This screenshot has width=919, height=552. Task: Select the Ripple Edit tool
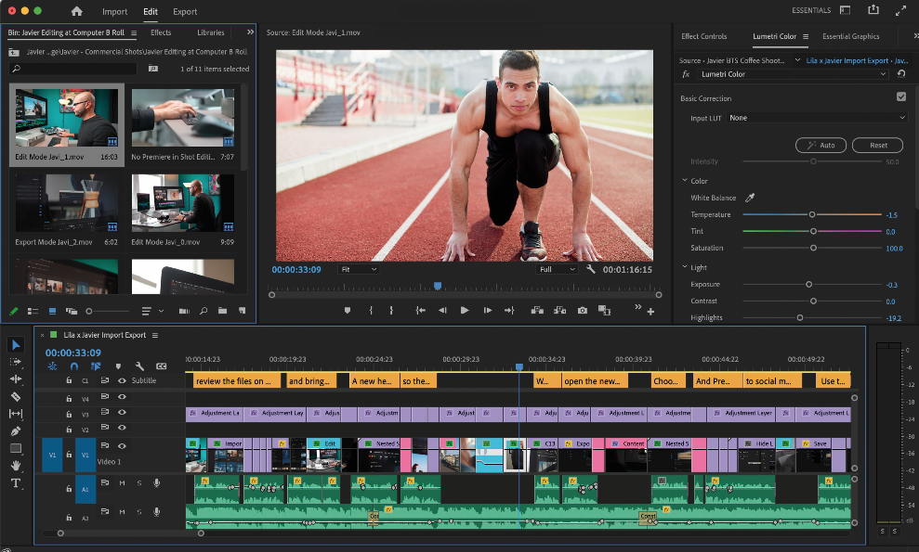(14, 379)
